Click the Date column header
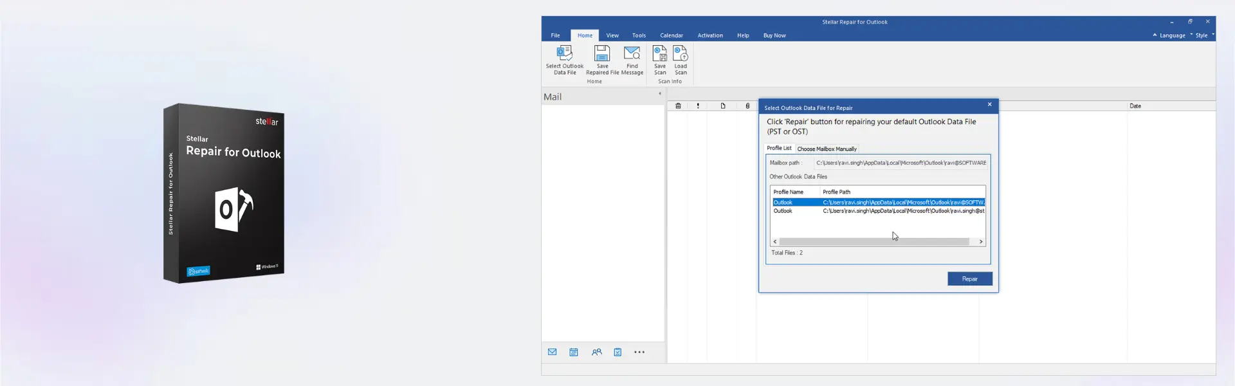Image resolution: width=1235 pixels, height=386 pixels. [x=1135, y=106]
